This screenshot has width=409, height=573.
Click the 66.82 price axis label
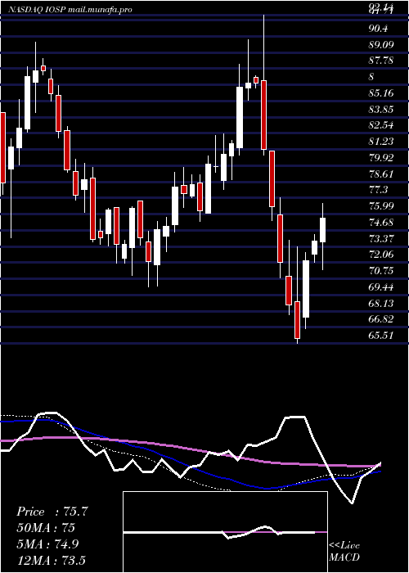pyautogui.click(x=381, y=319)
